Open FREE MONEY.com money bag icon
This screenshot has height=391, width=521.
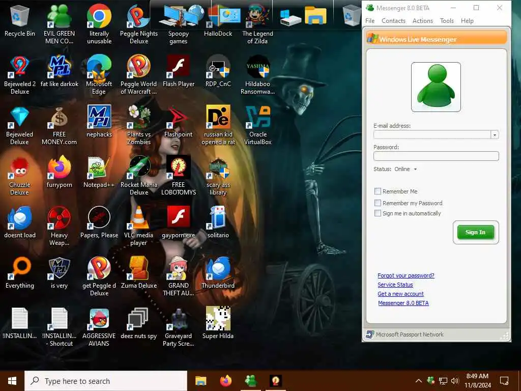pos(59,126)
